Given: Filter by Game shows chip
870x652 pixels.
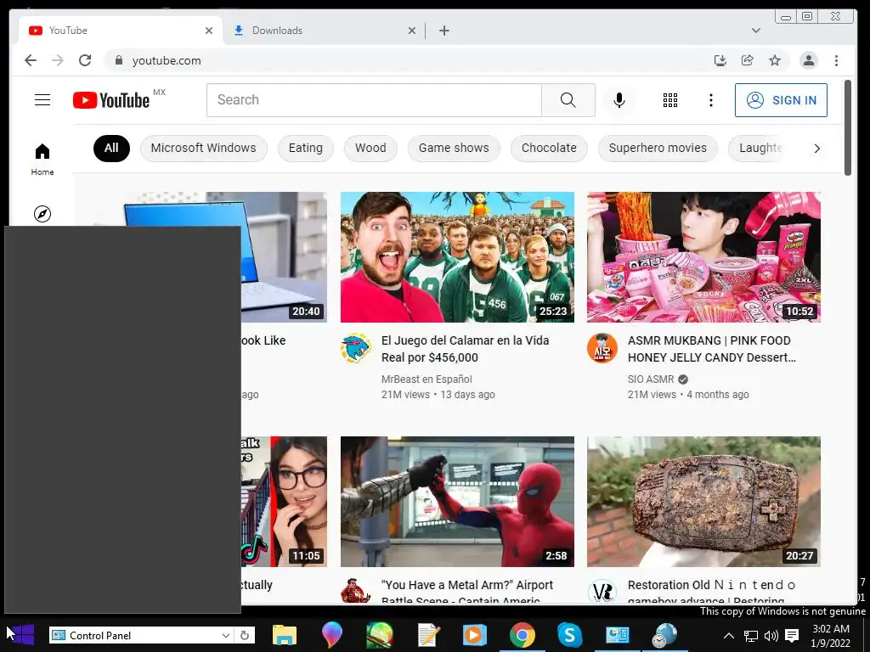Looking at the screenshot, I should tap(454, 148).
